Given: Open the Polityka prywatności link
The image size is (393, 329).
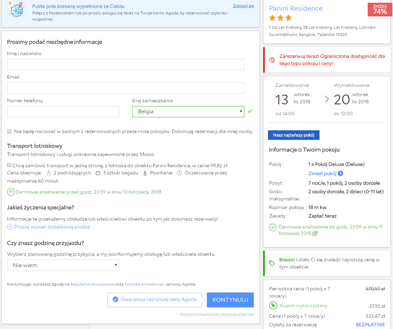Looking at the screenshot, I should click(145, 284).
